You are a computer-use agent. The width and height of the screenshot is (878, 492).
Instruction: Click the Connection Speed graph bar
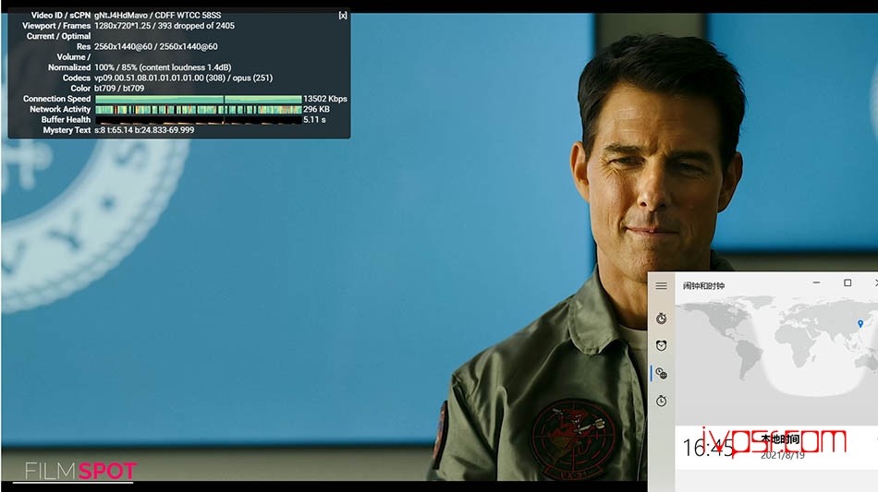[198, 99]
